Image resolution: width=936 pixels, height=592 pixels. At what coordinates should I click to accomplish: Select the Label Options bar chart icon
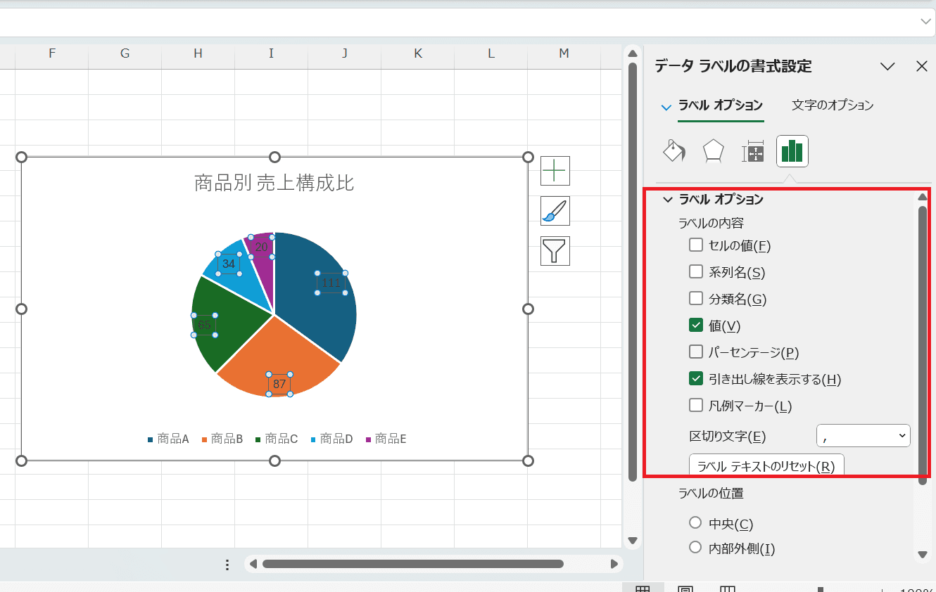click(x=792, y=151)
